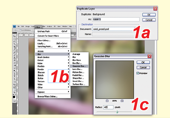
Task: Select the Healing Brush tool
Action: coord(14,52)
